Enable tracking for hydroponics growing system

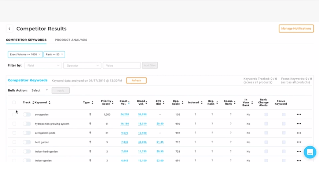coord(27,124)
